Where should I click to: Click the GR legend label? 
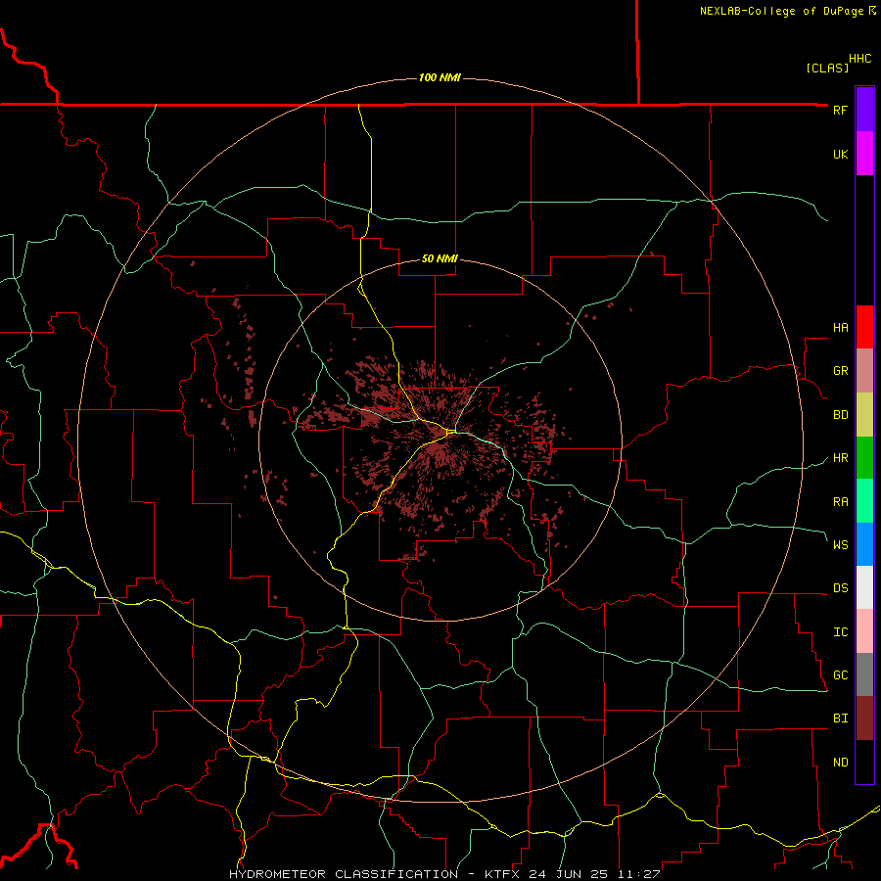point(840,371)
